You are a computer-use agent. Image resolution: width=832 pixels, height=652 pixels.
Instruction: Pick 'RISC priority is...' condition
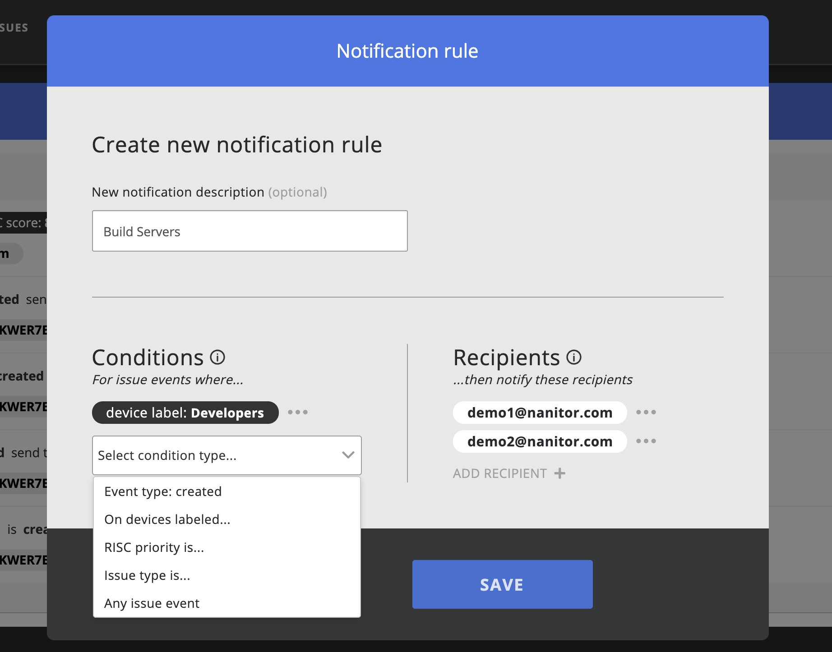(x=154, y=547)
